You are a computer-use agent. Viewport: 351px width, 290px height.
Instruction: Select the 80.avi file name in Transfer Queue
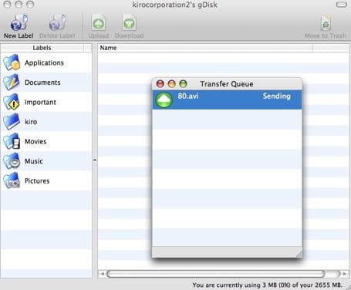pos(188,96)
